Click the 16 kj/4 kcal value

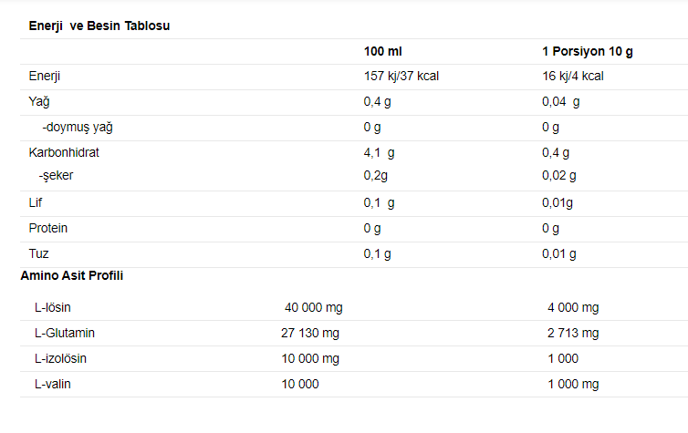[x=573, y=77]
